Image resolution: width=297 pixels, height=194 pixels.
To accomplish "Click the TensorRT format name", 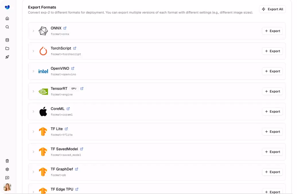I will tap(59, 89).
